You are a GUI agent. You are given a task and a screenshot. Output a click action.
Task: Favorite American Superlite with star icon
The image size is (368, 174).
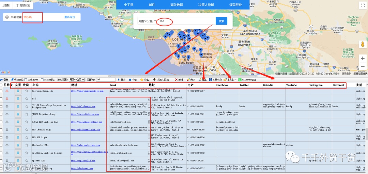(x=27, y=91)
